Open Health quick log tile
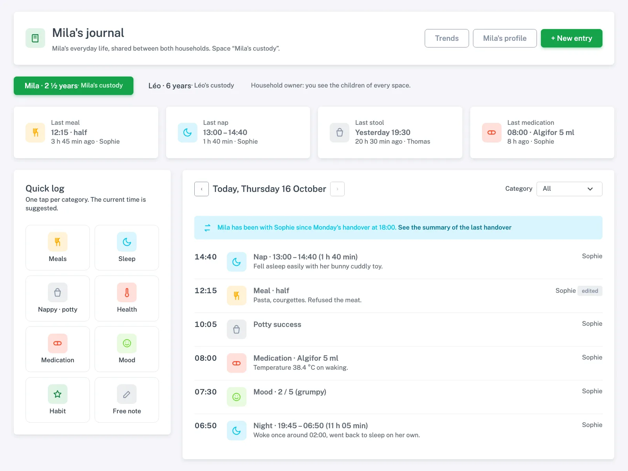The width and height of the screenshot is (628, 471). [x=127, y=298]
